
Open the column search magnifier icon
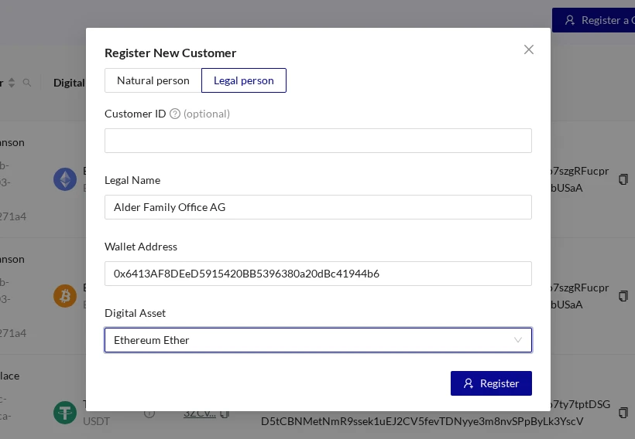[x=27, y=83]
